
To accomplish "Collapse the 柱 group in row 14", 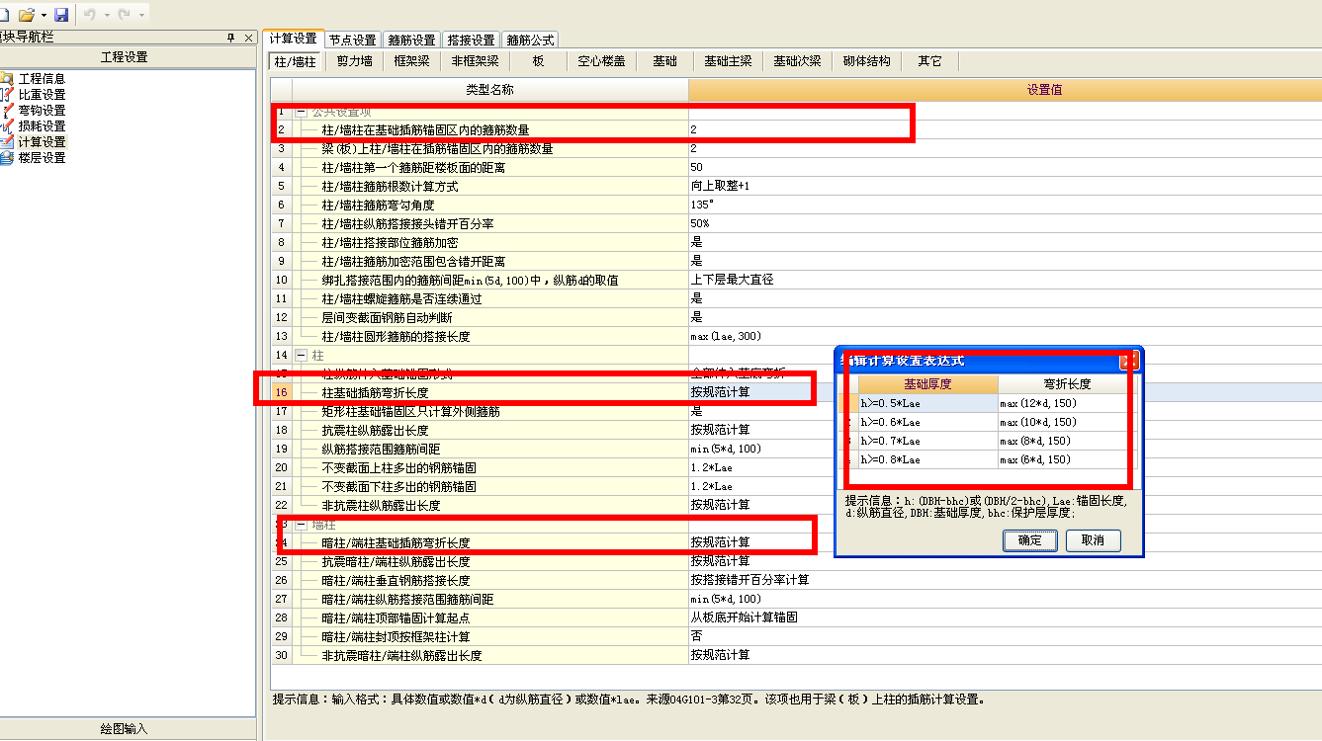I will click(301, 355).
